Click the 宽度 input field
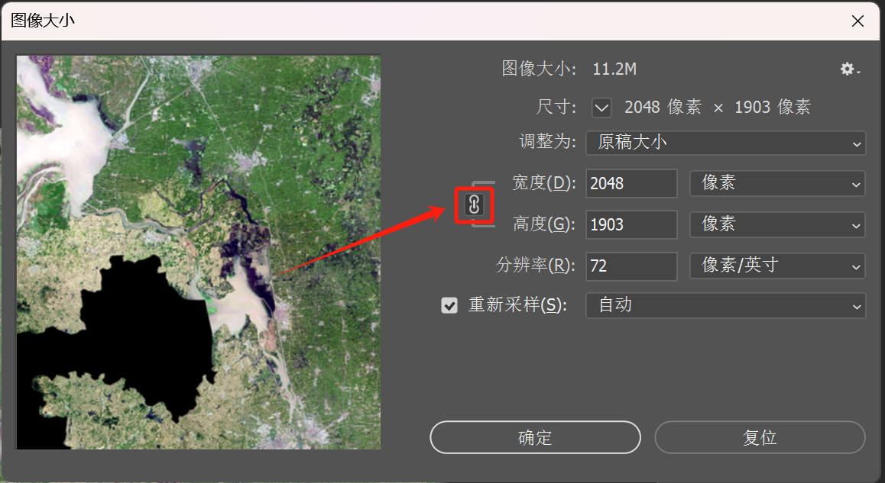 pyautogui.click(x=631, y=184)
